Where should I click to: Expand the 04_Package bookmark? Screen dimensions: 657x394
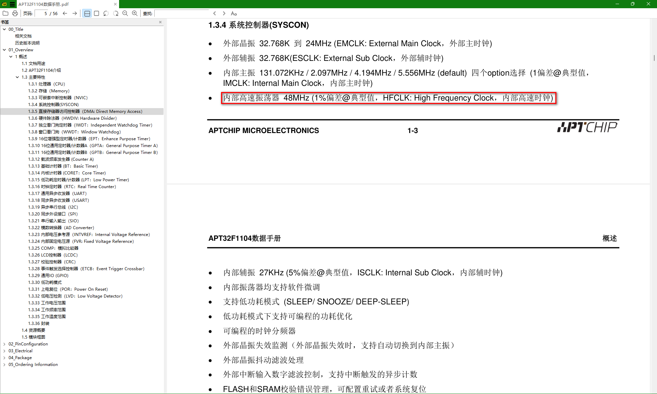point(4,358)
